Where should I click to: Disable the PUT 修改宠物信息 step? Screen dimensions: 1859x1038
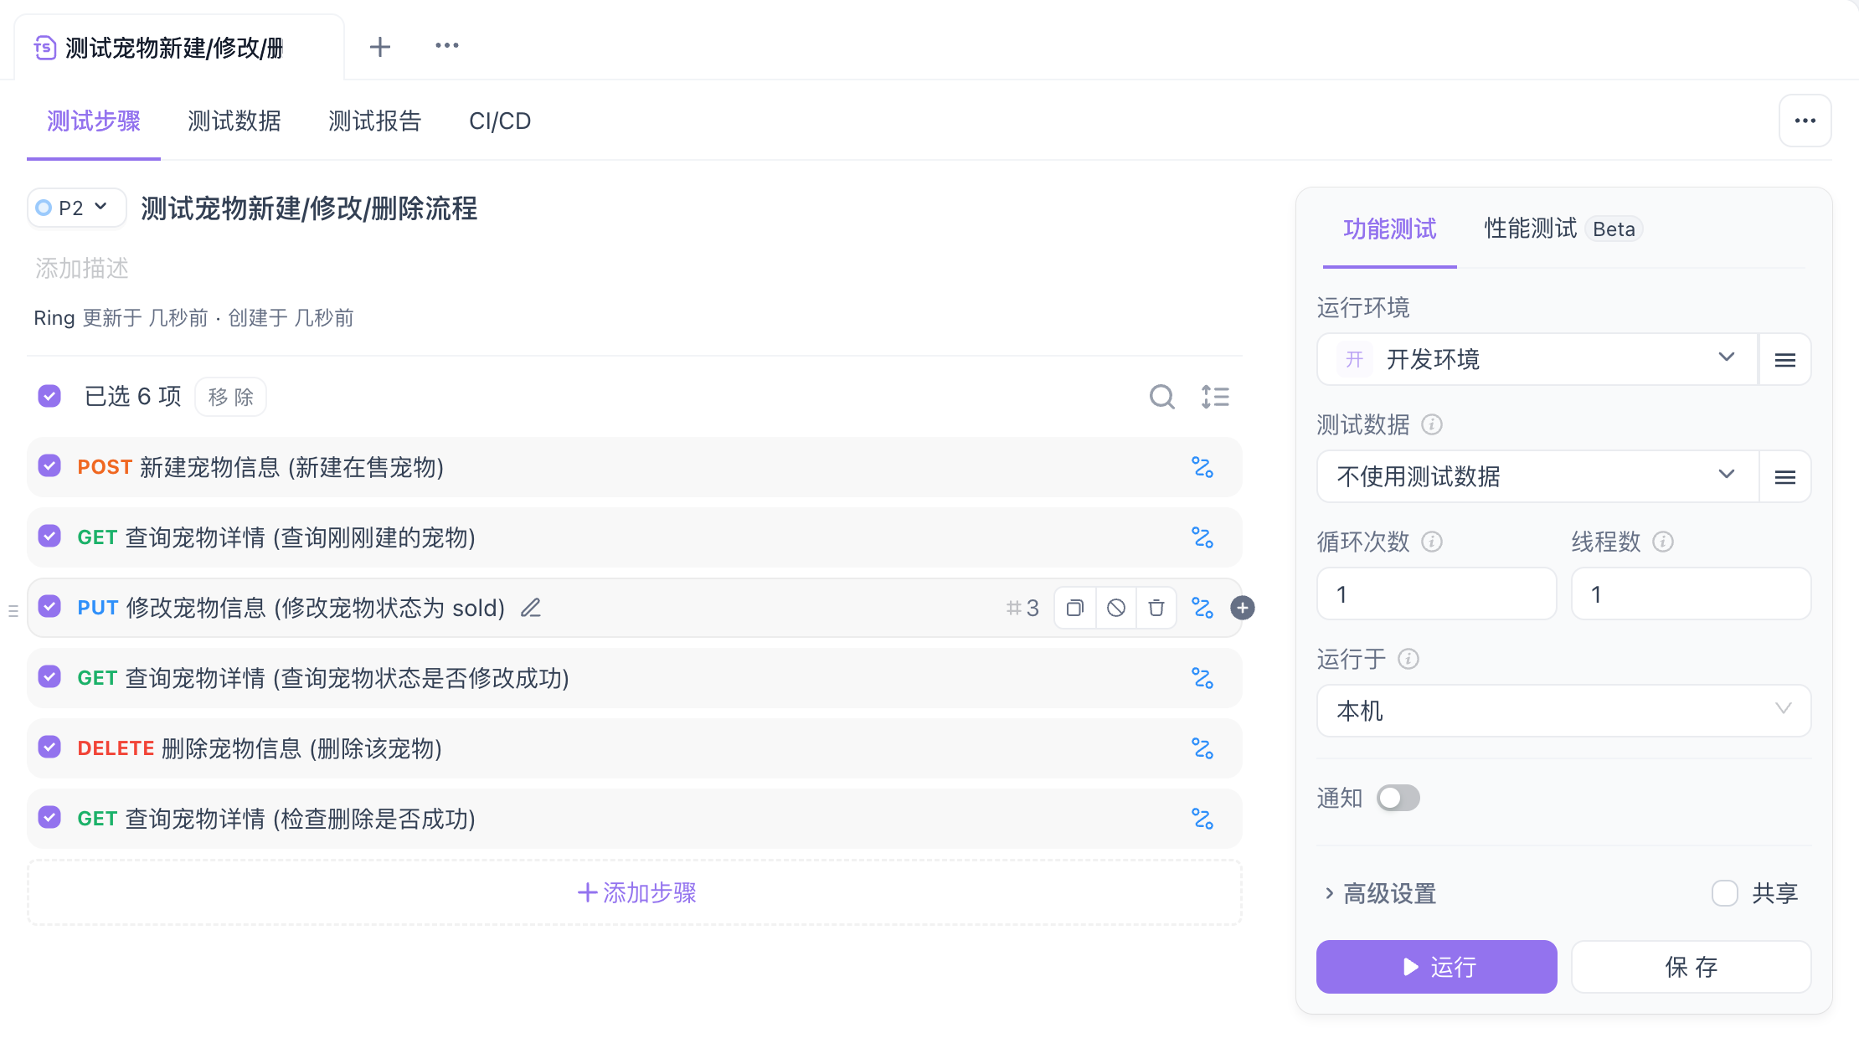(x=1115, y=608)
